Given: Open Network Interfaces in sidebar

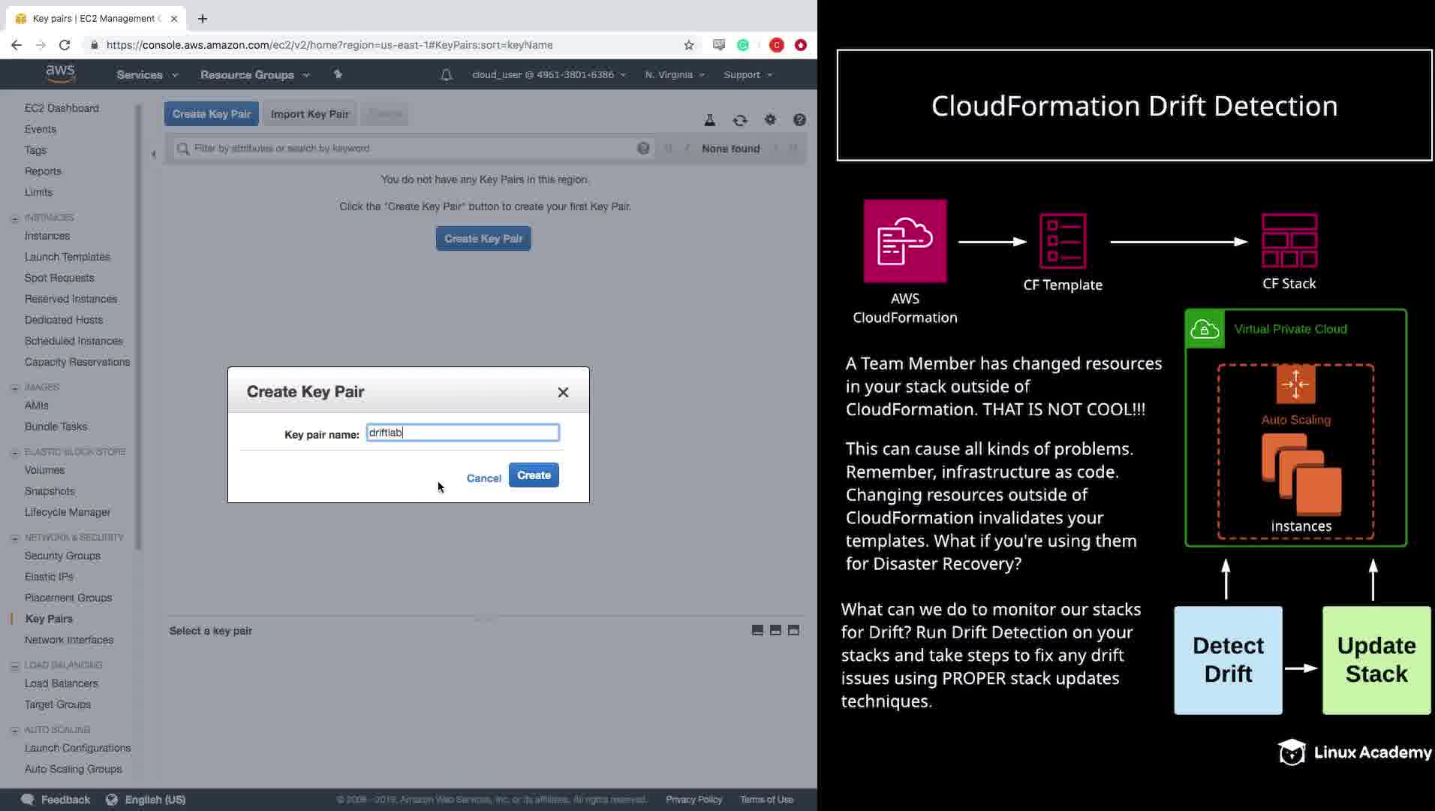Looking at the screenshot, I should coord(69,640).
